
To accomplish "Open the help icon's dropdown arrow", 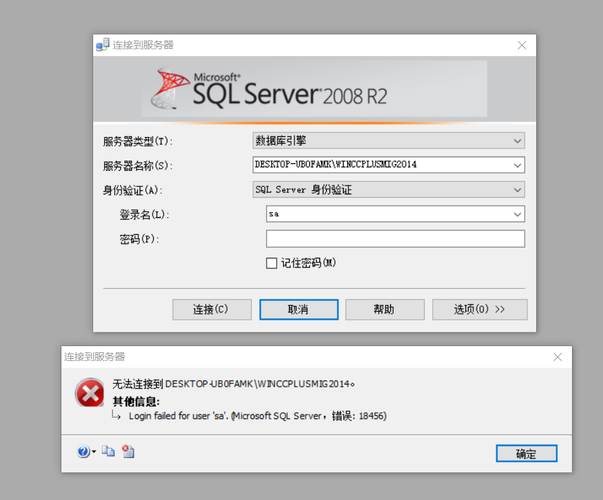I will pos(94,451).
